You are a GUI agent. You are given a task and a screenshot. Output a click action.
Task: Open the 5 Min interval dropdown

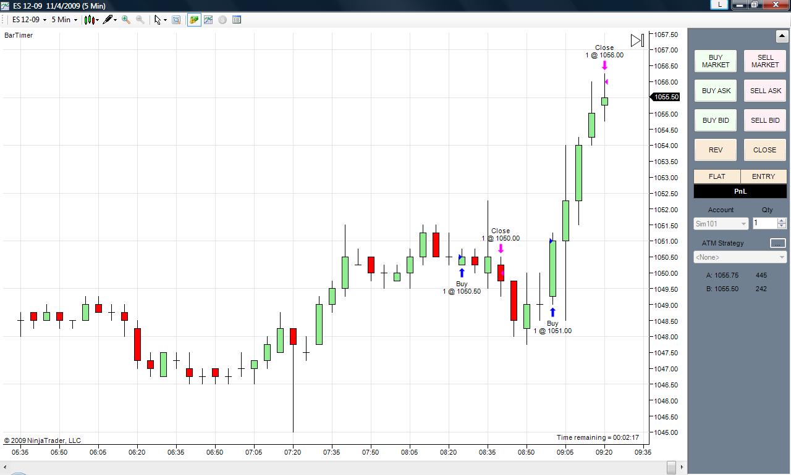coord(64,20)
